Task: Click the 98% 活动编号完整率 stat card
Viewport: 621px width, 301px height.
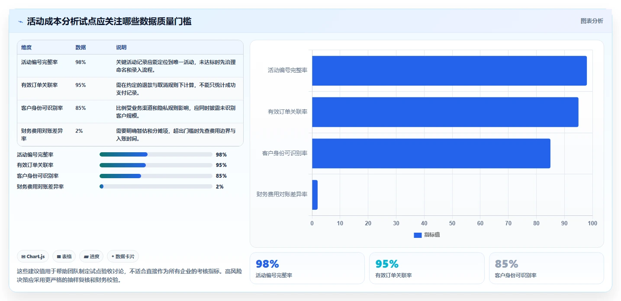Action: click(307, 268)
